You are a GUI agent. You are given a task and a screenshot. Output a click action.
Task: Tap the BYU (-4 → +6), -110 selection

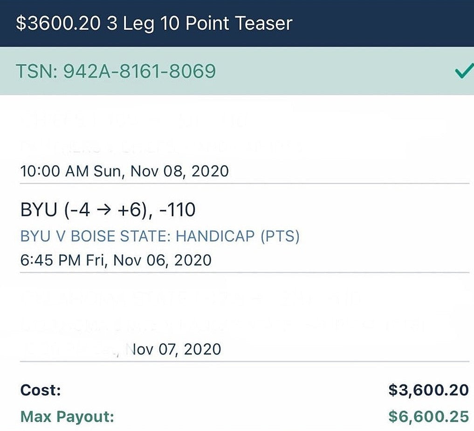(108, 209)
